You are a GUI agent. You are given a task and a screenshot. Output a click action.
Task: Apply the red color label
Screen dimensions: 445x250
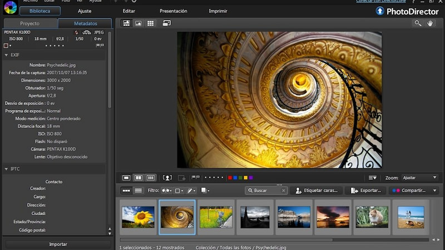(230, 178)
